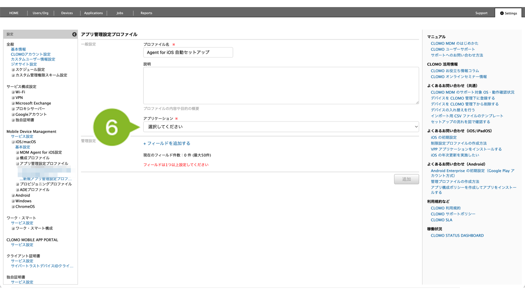Expand the Microsoft Exchange node
Image resolution: width=525 pixels, height=295 pixels.
click(x=13, y=103)
